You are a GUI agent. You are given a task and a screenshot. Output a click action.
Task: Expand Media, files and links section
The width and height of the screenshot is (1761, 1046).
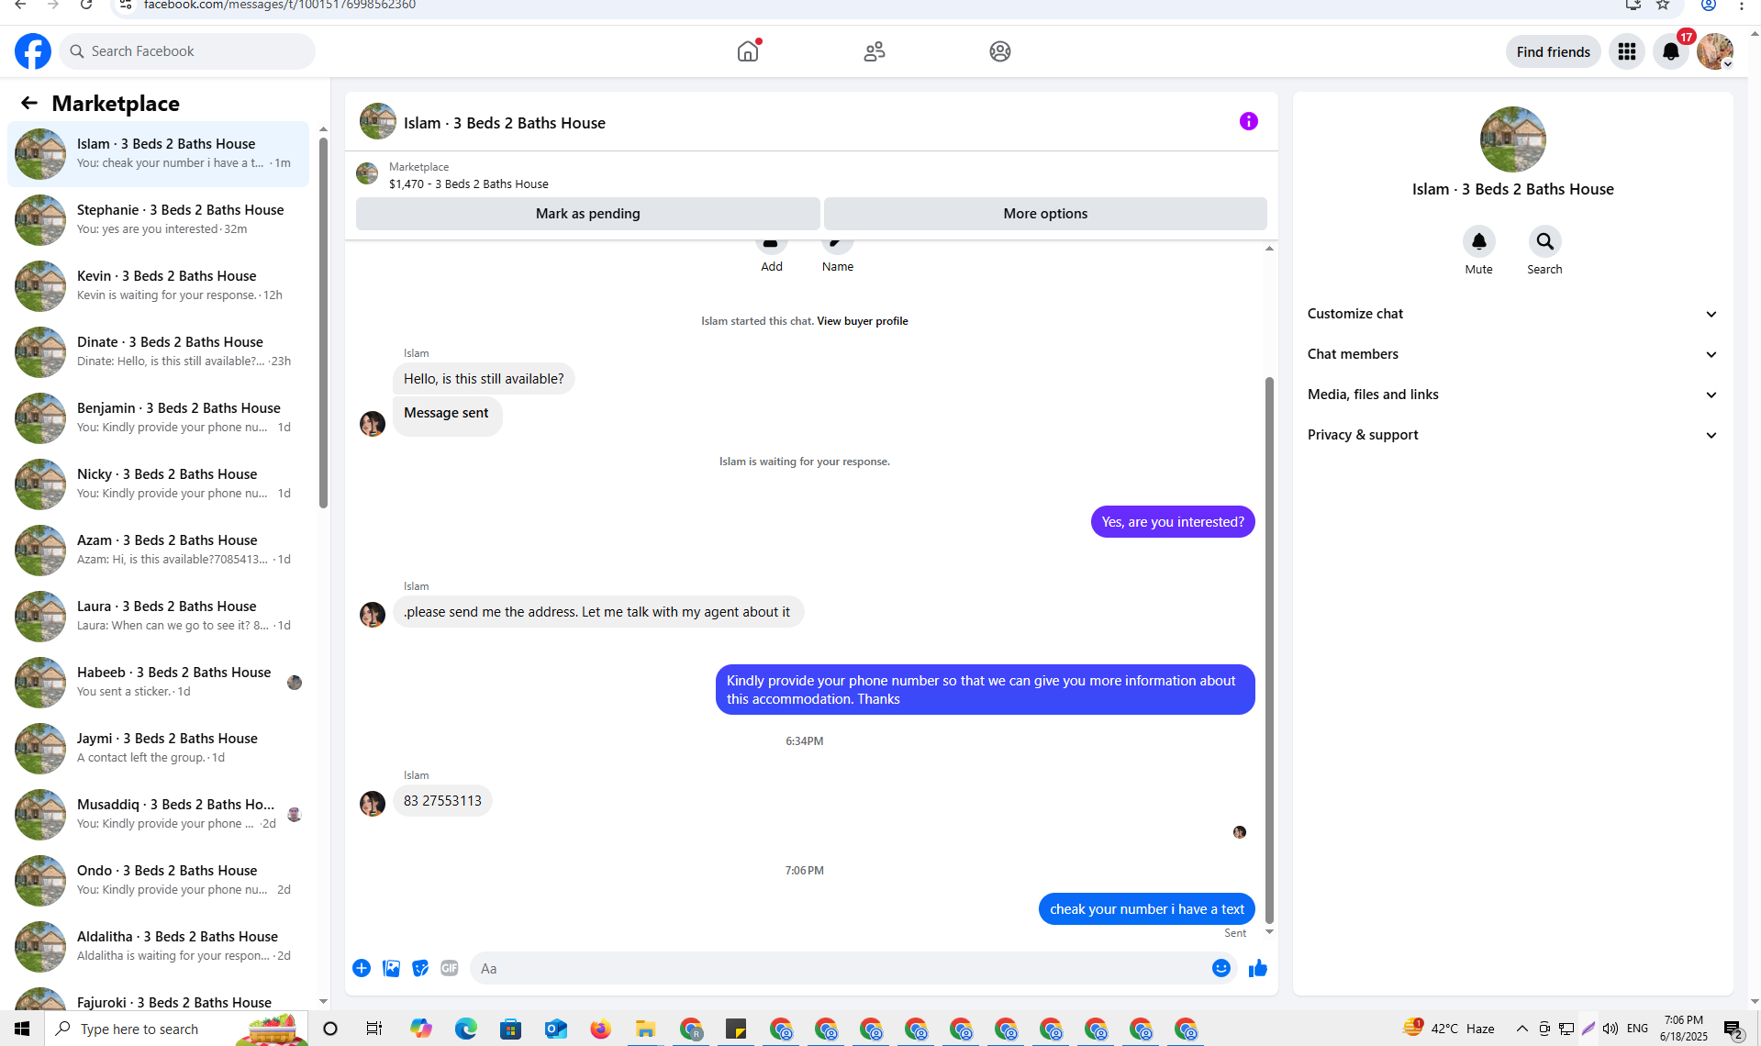[1513, 395]
